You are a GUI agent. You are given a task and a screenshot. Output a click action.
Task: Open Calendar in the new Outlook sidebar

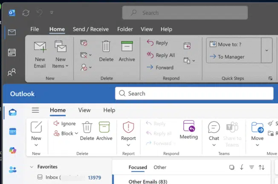point(13,131)
